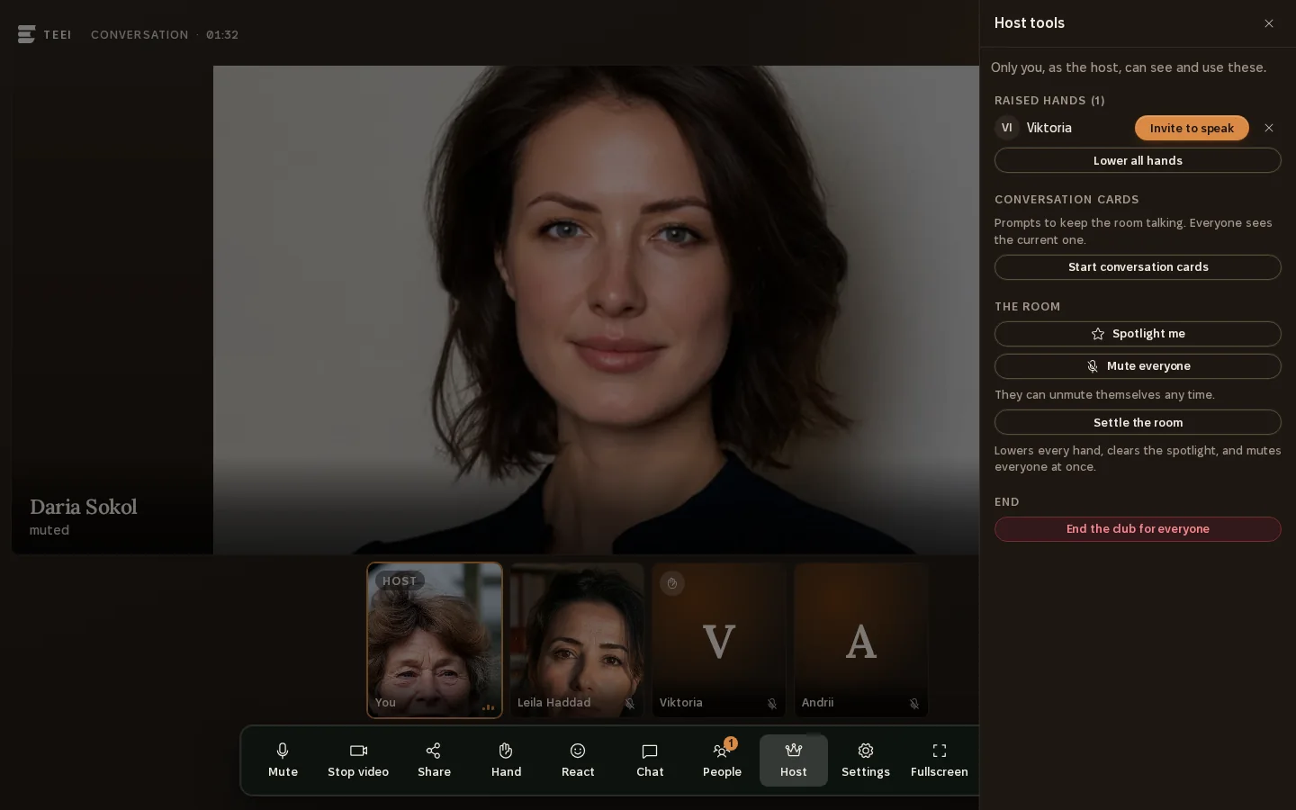
Task: Click the TEEI logo icon
Action: pyautogui.click(x=26, y=34)
